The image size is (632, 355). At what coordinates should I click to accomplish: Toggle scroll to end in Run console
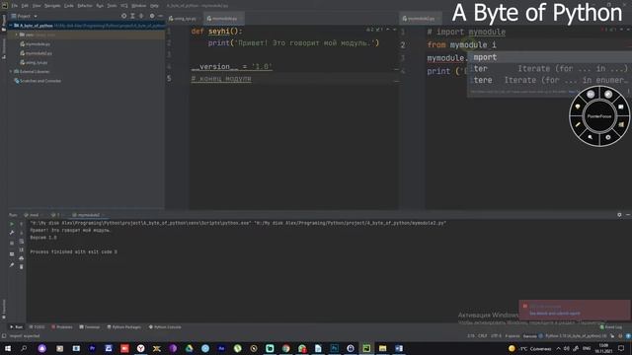click(22, 249)
